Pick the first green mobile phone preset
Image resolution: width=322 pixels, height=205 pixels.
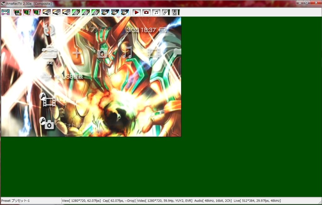click(x=76, y=12)
